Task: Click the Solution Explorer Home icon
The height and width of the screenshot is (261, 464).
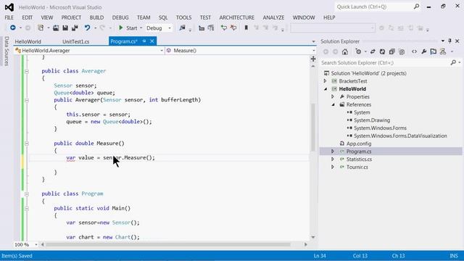Action: click(x=345, y=51)
